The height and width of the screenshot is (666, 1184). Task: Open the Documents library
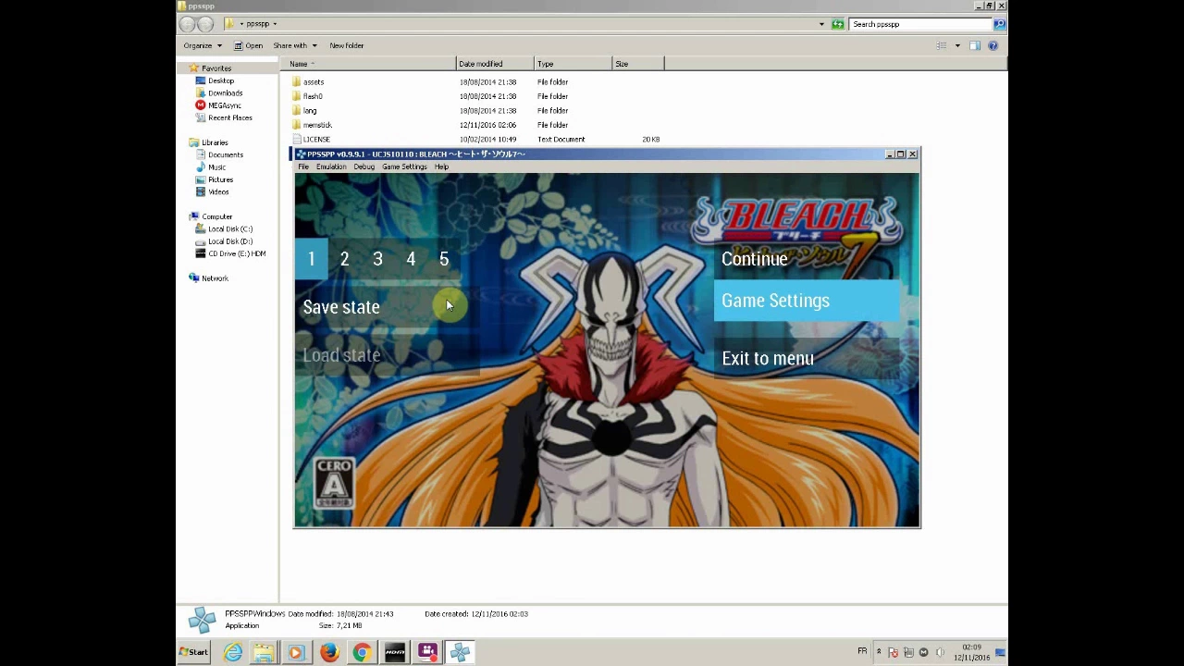[x=225, y=154]
